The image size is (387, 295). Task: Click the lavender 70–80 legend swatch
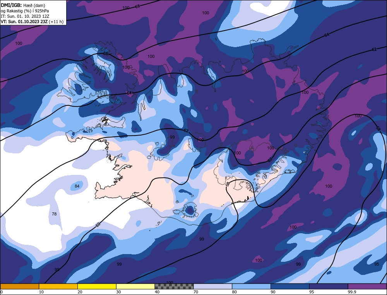pos(213,286)
